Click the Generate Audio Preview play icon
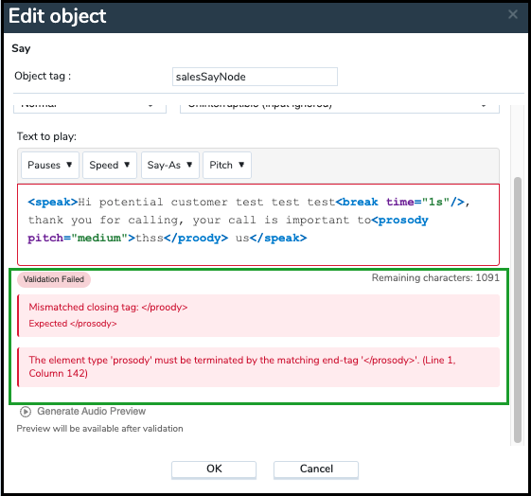Screen dimensions: 531x496 (x=26, y=412)
